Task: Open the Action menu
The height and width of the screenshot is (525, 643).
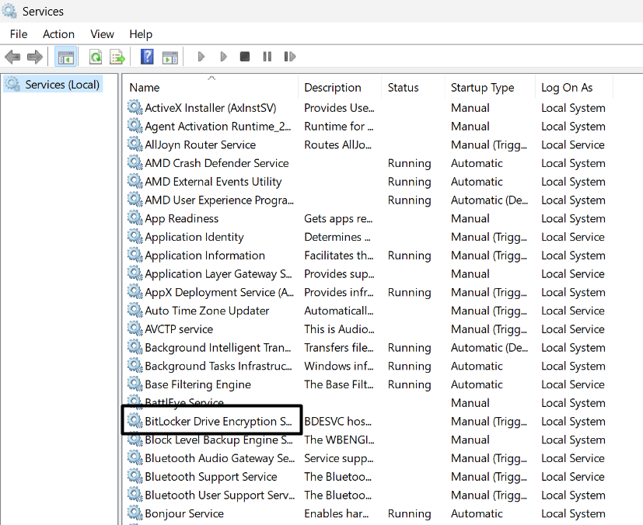Action: [58, 34]
